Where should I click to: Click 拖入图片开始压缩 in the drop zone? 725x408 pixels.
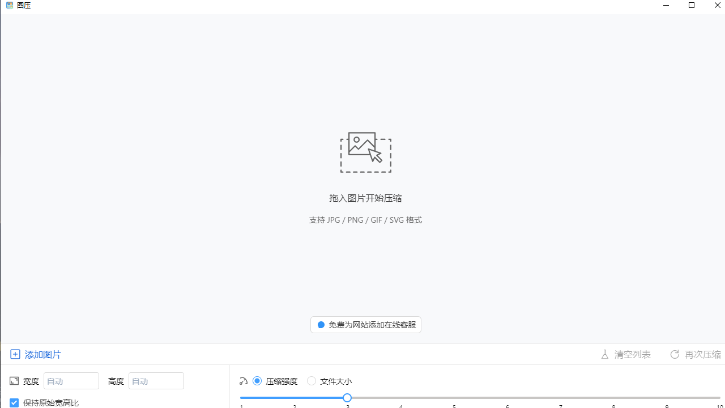click(365, 198)
